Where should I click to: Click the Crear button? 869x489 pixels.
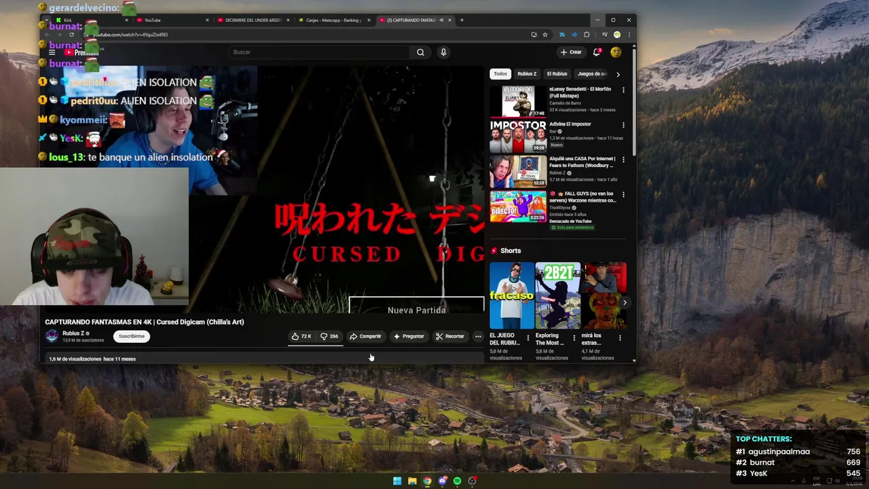[570, 52]
